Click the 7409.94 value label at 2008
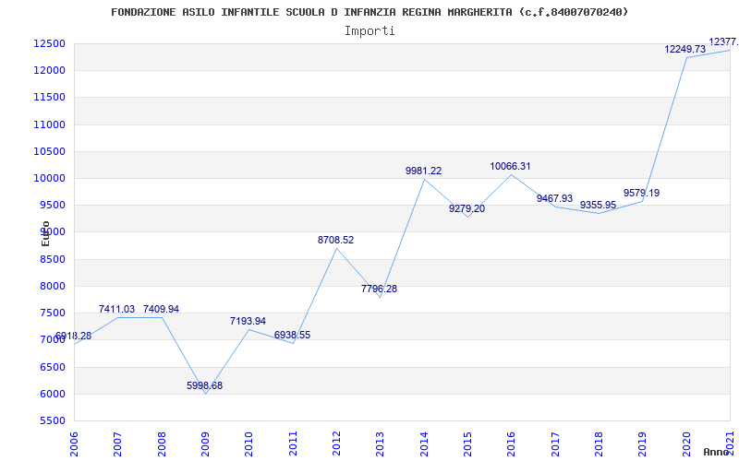Viewport: 739px width, 461px height. [x=161, y=309]
